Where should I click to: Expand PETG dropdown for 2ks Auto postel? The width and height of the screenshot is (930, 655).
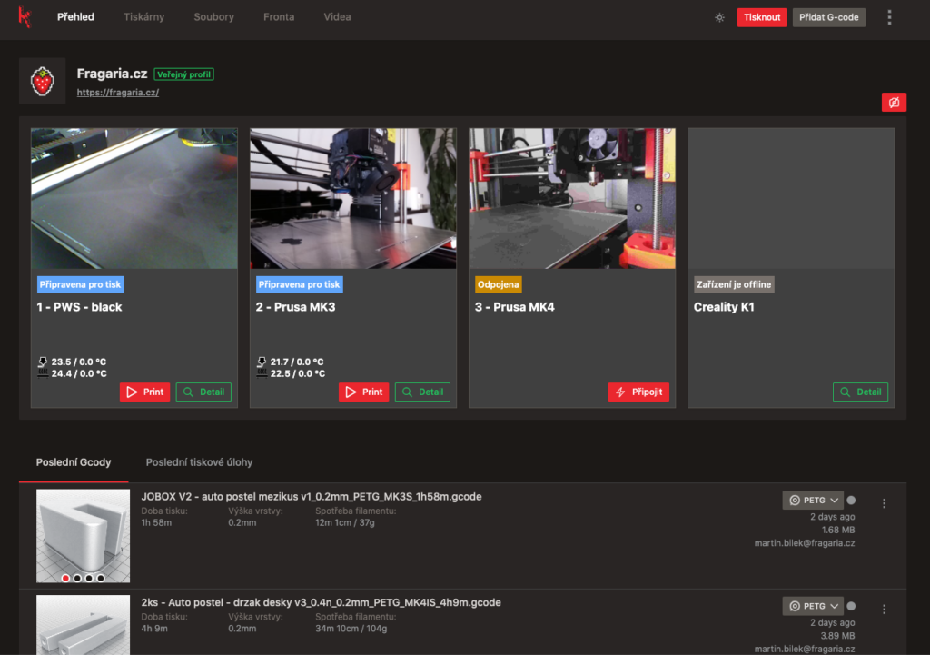[812, 606]
